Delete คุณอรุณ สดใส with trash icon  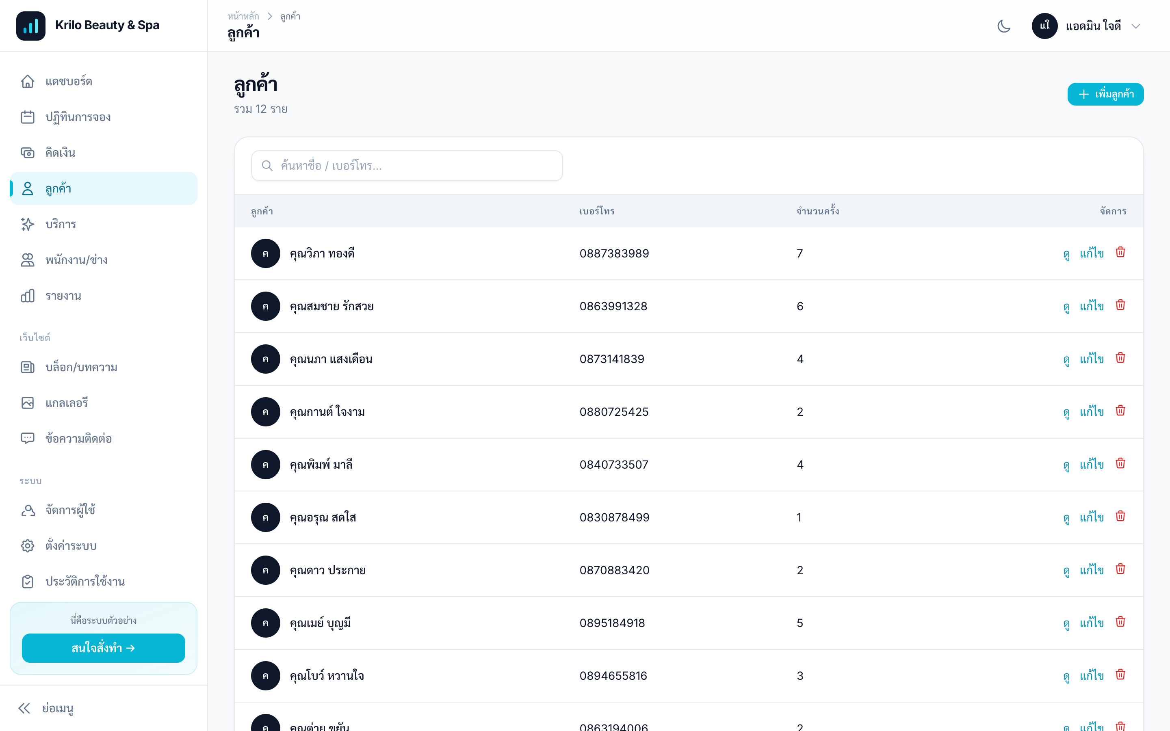1120,516
